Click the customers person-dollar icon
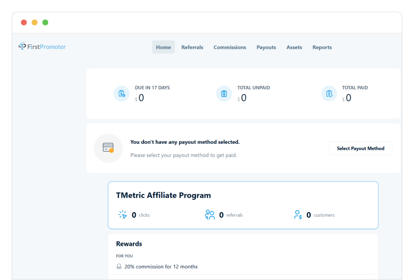Screen dimensions: 414x280 point(298,215)
